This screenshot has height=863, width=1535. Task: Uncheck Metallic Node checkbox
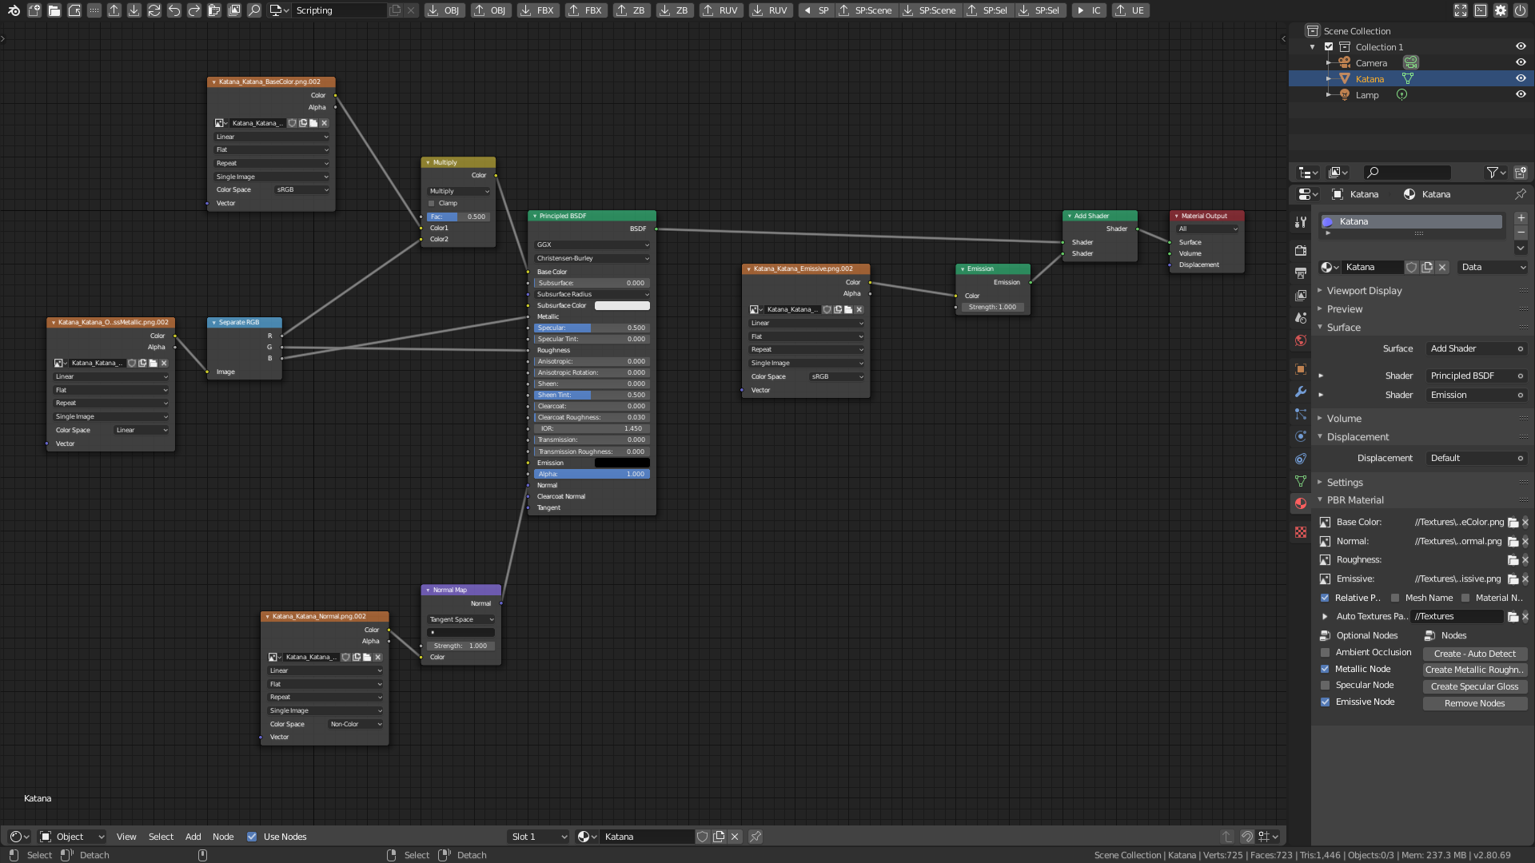click(1325, 670)
